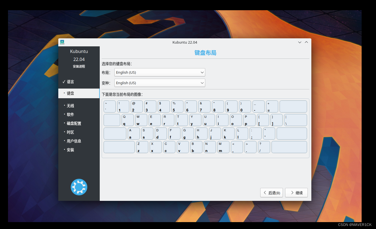Click the O key in the keyboard preview

coord(236,120)
